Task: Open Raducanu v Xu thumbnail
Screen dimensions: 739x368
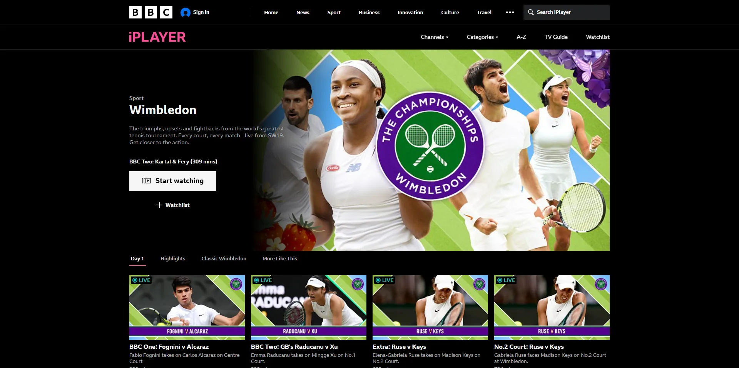Action: point(309,307)
